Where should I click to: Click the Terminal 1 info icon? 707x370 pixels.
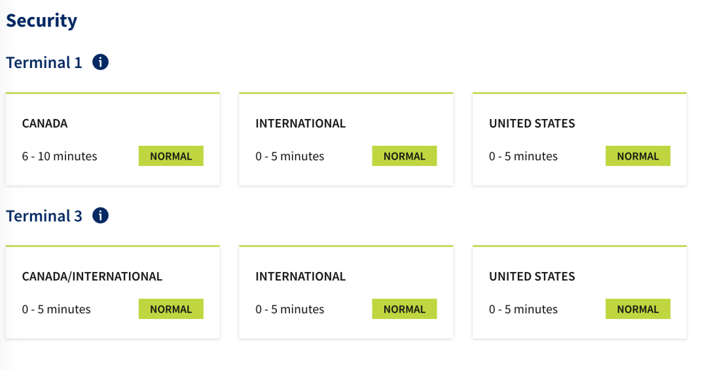[x=100, y=63]
